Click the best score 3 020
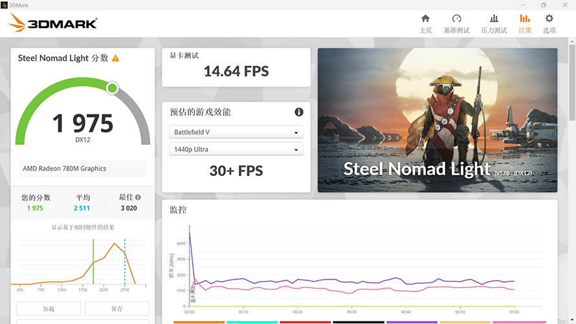This screenshot has width=576, height=324. point(129,208)
